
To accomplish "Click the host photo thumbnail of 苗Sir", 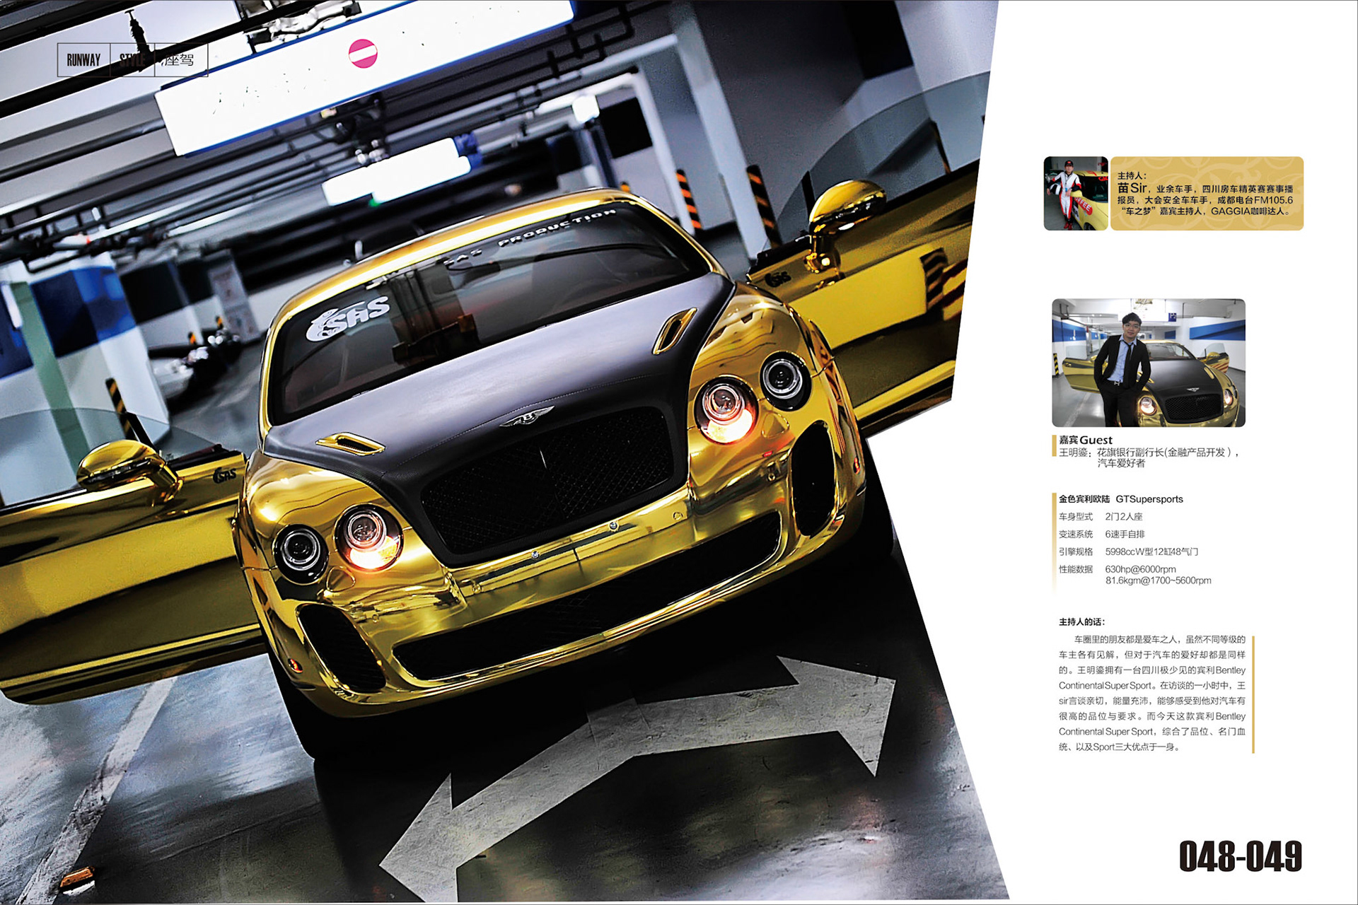I will tap(1075, 193).
